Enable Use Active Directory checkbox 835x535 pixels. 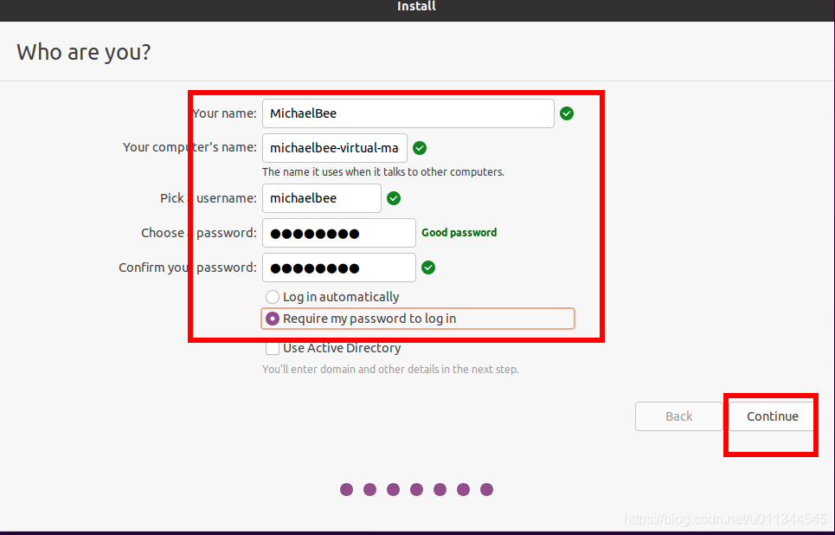pyautogui.click(x=272, y=348)
